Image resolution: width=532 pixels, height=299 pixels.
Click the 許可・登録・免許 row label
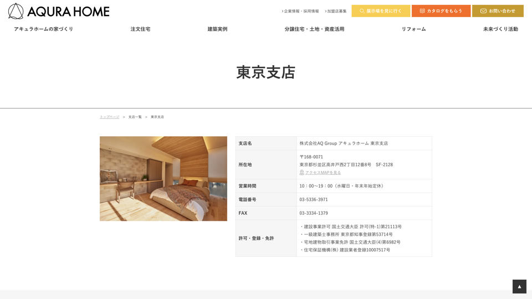click(x=256, y=238)
